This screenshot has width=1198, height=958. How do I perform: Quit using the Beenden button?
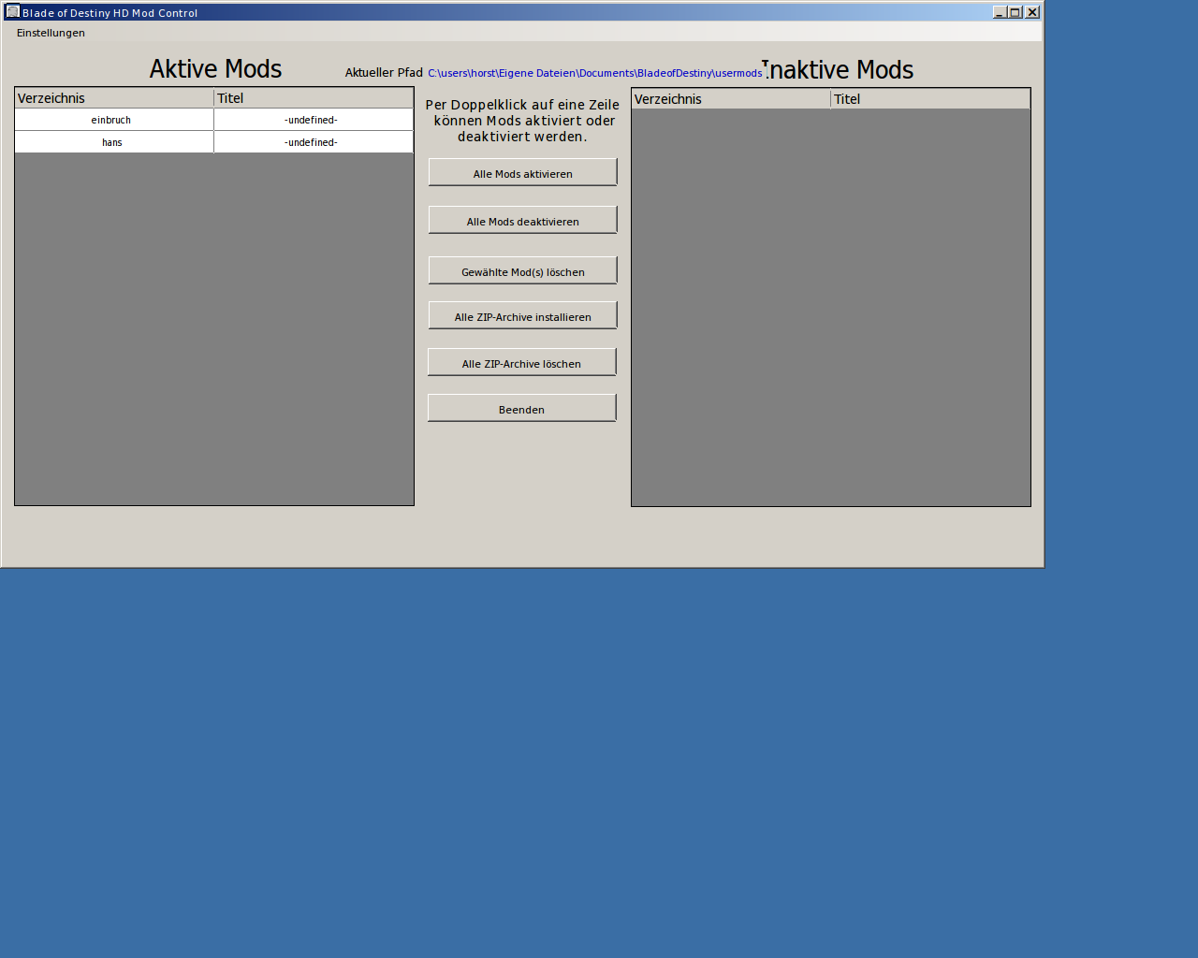(x=521, y=408)
